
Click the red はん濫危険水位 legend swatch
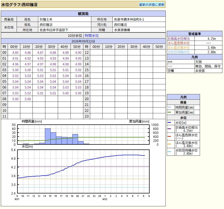pos(169,136)
